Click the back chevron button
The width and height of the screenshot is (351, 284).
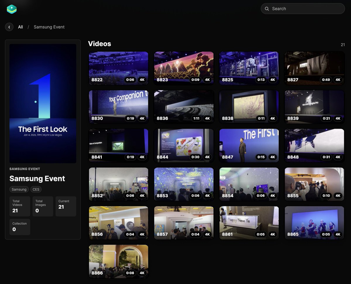9,27
